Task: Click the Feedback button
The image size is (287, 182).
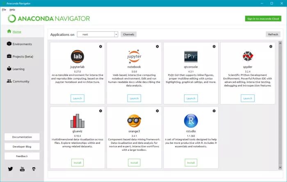Action: coord(22,156)
